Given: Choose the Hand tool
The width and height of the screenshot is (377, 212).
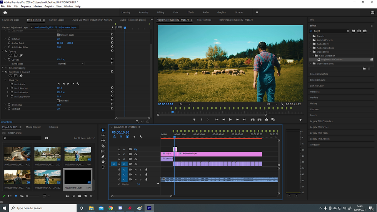Looking at the screenshot, I should (x=103, y=162).
